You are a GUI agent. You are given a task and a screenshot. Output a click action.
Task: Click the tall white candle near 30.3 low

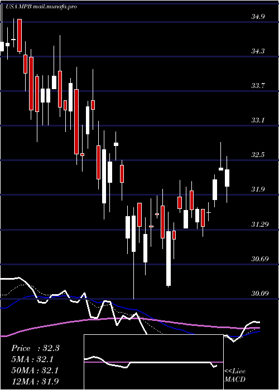click(x=169, y=258)
